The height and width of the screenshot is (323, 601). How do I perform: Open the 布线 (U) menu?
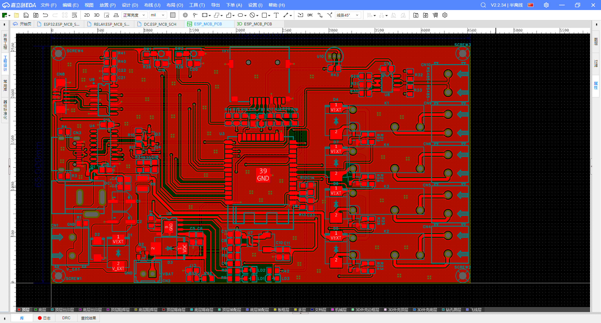(152, 5)
